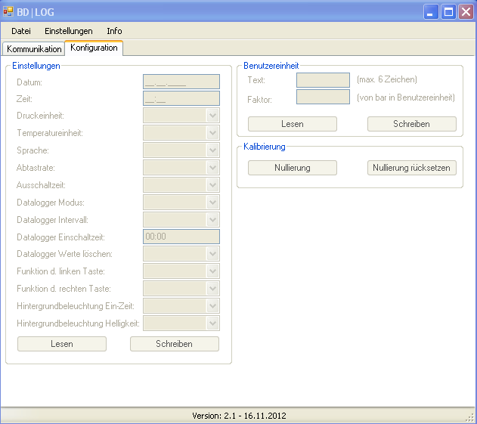Click Schreiben button in Einstellungen group

(x=175, y=344)
